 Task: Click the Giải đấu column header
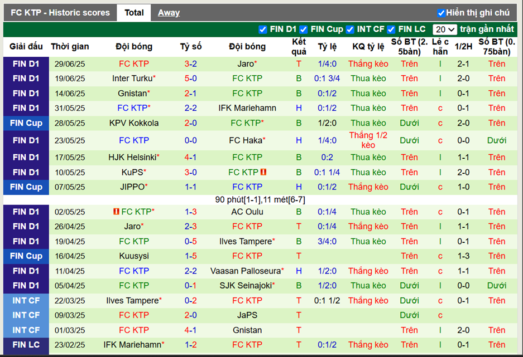(x=26, y=47)
